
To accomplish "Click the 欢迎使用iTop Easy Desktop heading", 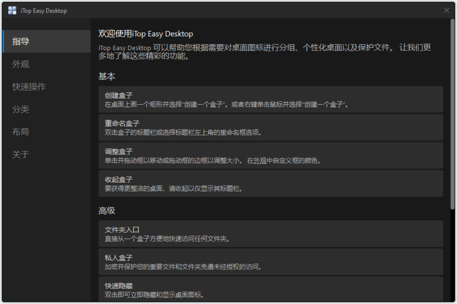I will pos(146,34).
